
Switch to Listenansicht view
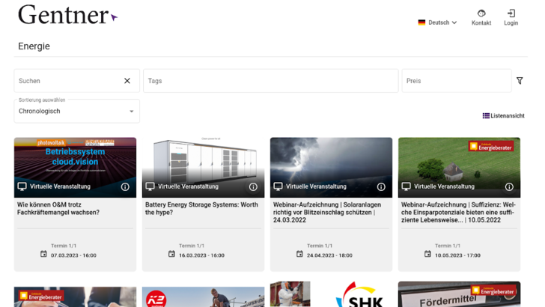coord(503,116)
